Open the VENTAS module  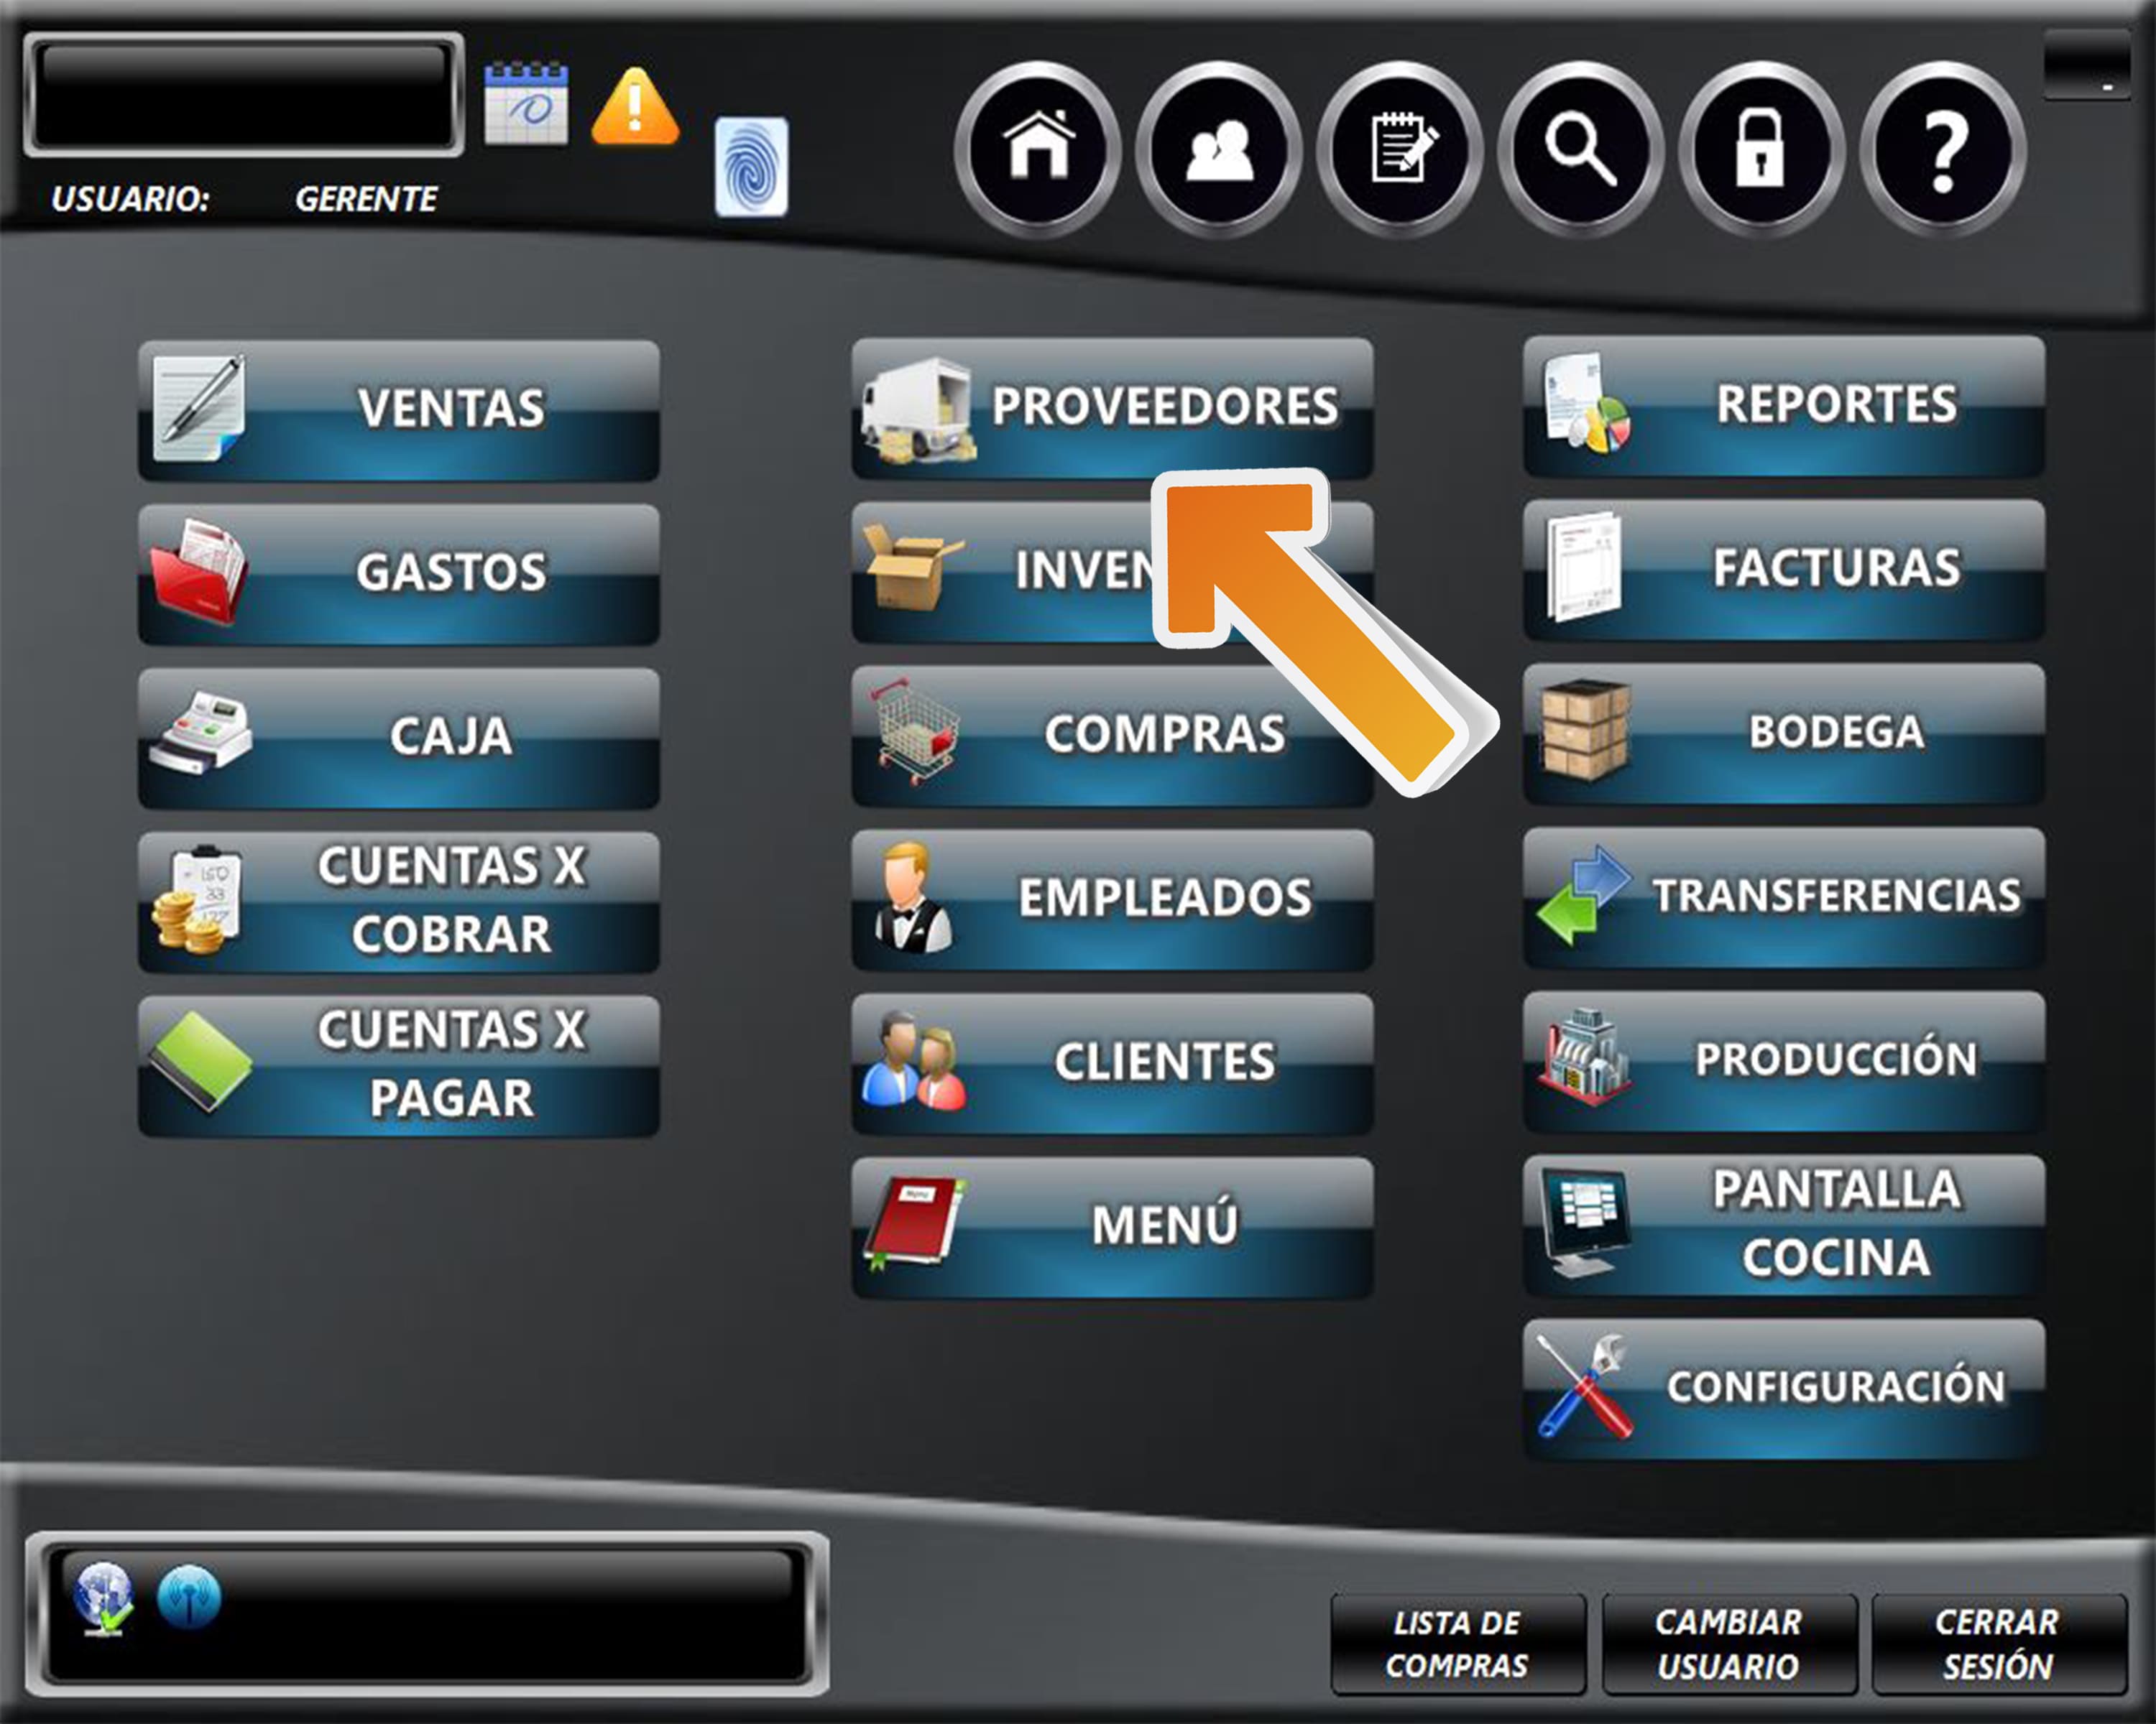coord(398,409)
